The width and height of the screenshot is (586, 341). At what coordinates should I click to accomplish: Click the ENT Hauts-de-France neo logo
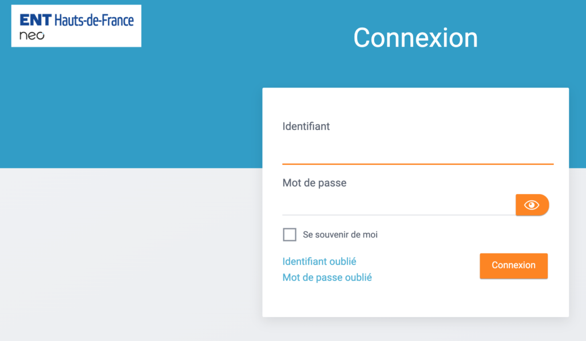coord(76,25)
